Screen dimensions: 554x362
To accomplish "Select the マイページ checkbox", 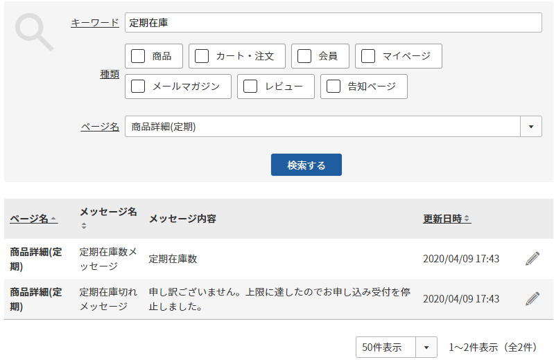I will click(x=367, y=56).
